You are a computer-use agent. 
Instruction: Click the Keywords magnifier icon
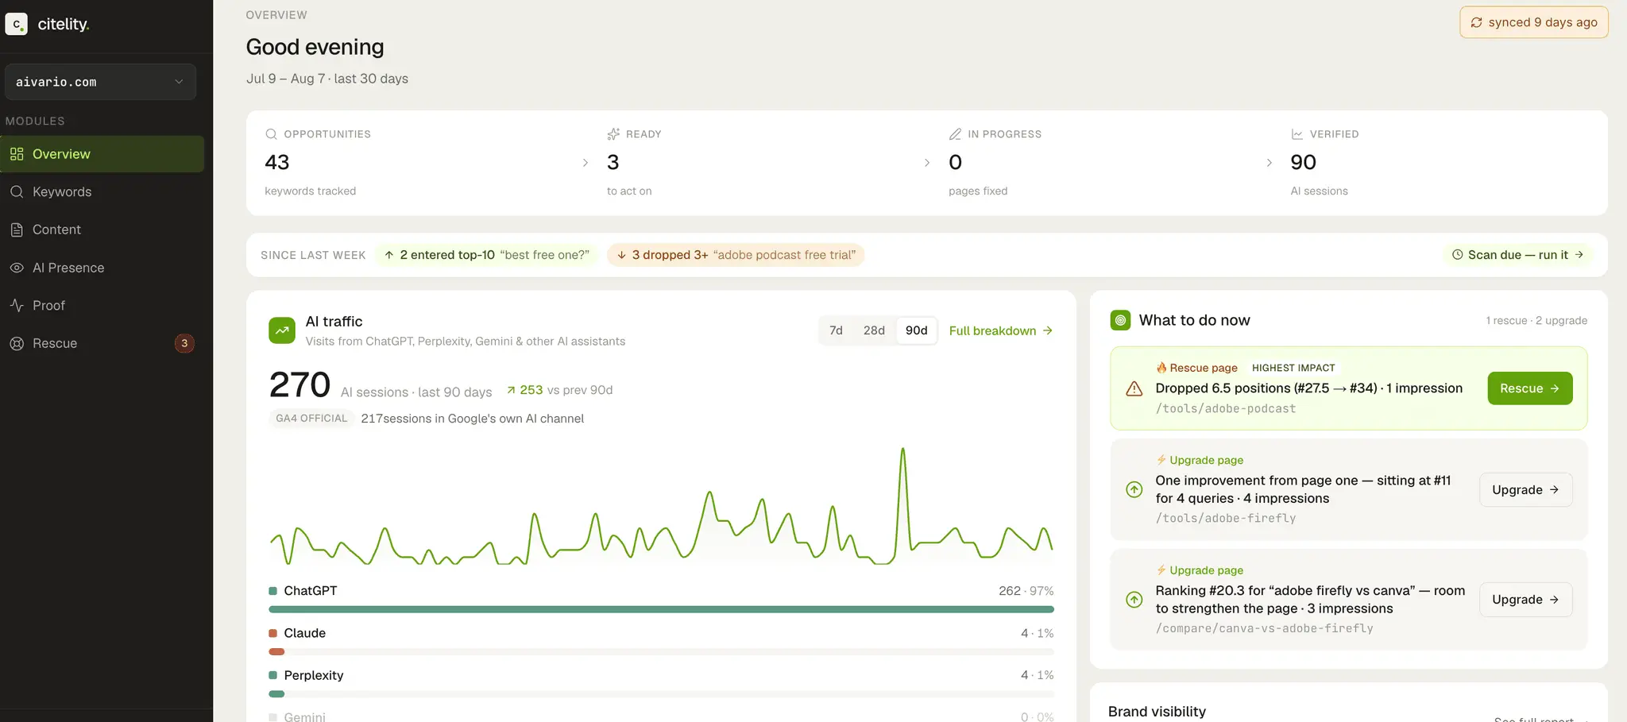(17, 191)
